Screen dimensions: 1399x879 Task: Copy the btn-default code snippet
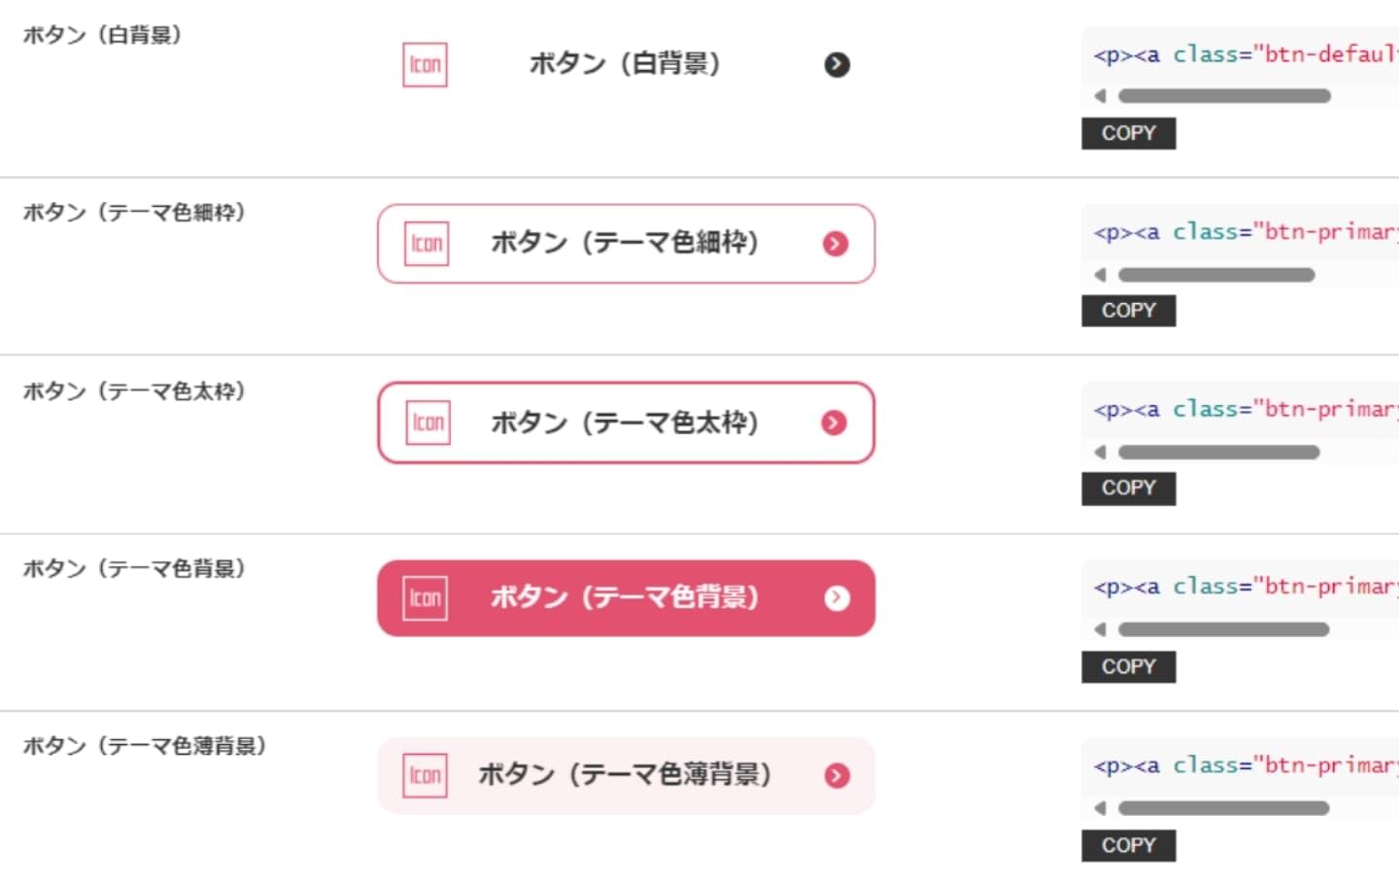pyautogui.click(x=1128, y=133)
